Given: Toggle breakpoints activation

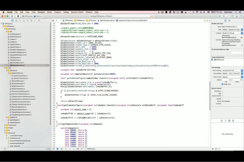Looking at the screenshot, I should 58,149.
